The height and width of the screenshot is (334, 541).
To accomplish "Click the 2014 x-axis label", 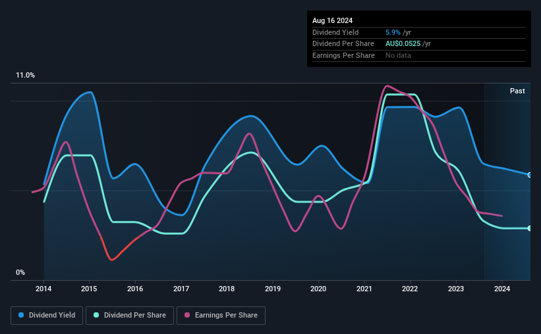I will (x=43, y=289).
